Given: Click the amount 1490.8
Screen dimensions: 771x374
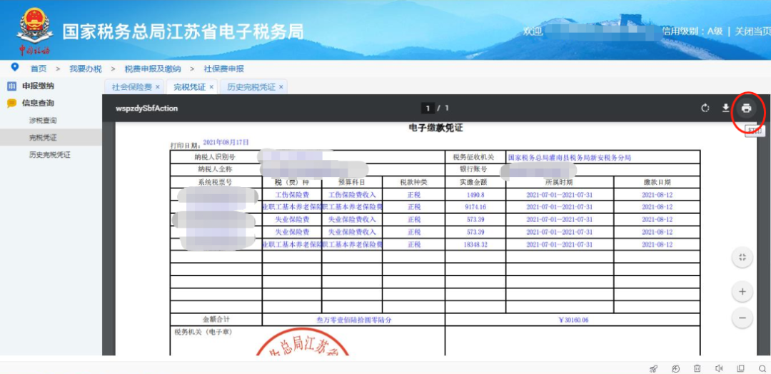Looking at the screenshot, I should click(x=475, y=195).
